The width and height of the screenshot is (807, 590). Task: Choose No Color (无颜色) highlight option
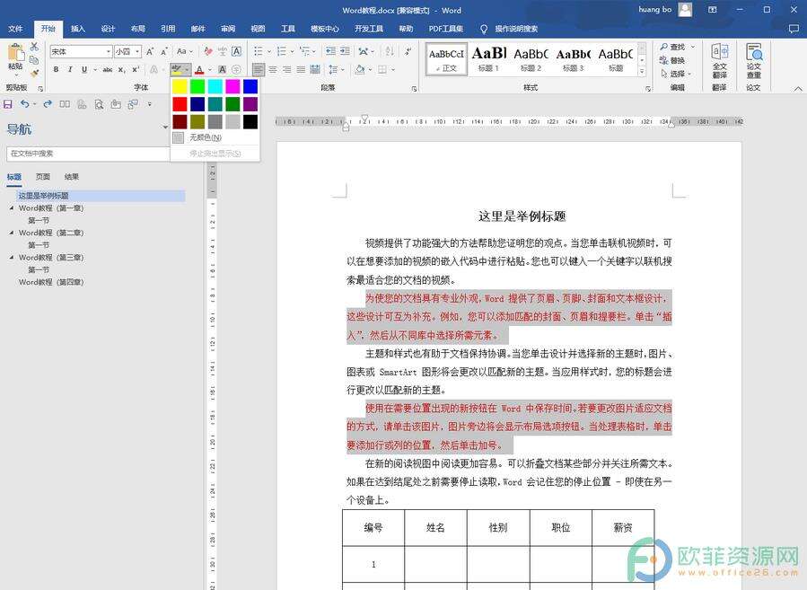(206, 137)
